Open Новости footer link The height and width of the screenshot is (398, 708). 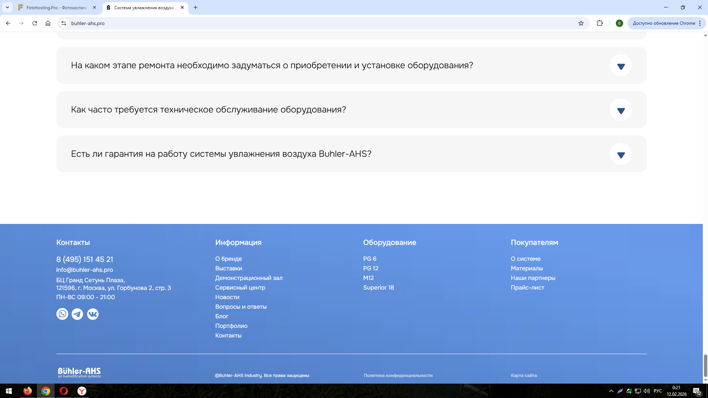point(227,297)
